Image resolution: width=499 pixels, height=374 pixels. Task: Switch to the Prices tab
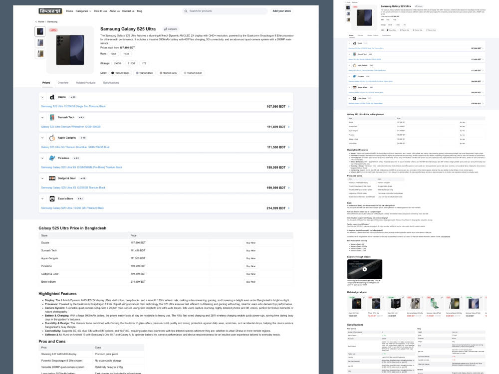click(x=46, y=83)
